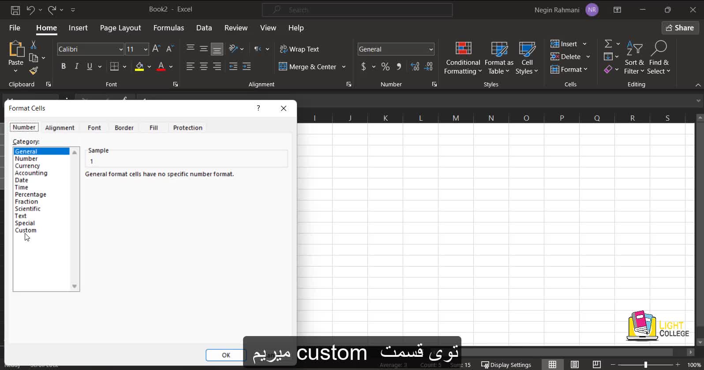Click the Share button
The height and width of the screenshot is (370, 704).
tap(680, 28)
